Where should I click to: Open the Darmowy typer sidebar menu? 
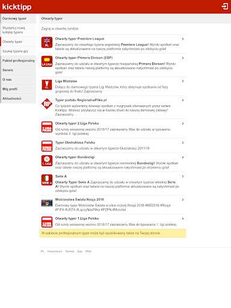tap(18, 19)
